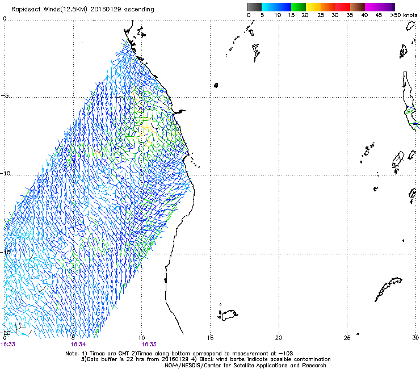Click the '15' longitude label on bottom axis
Screen dimensions: 420x369
pyautogui.click(x=210, y=338)
